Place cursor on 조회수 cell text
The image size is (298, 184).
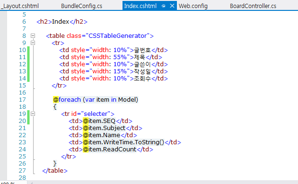[x=142, y=79]
